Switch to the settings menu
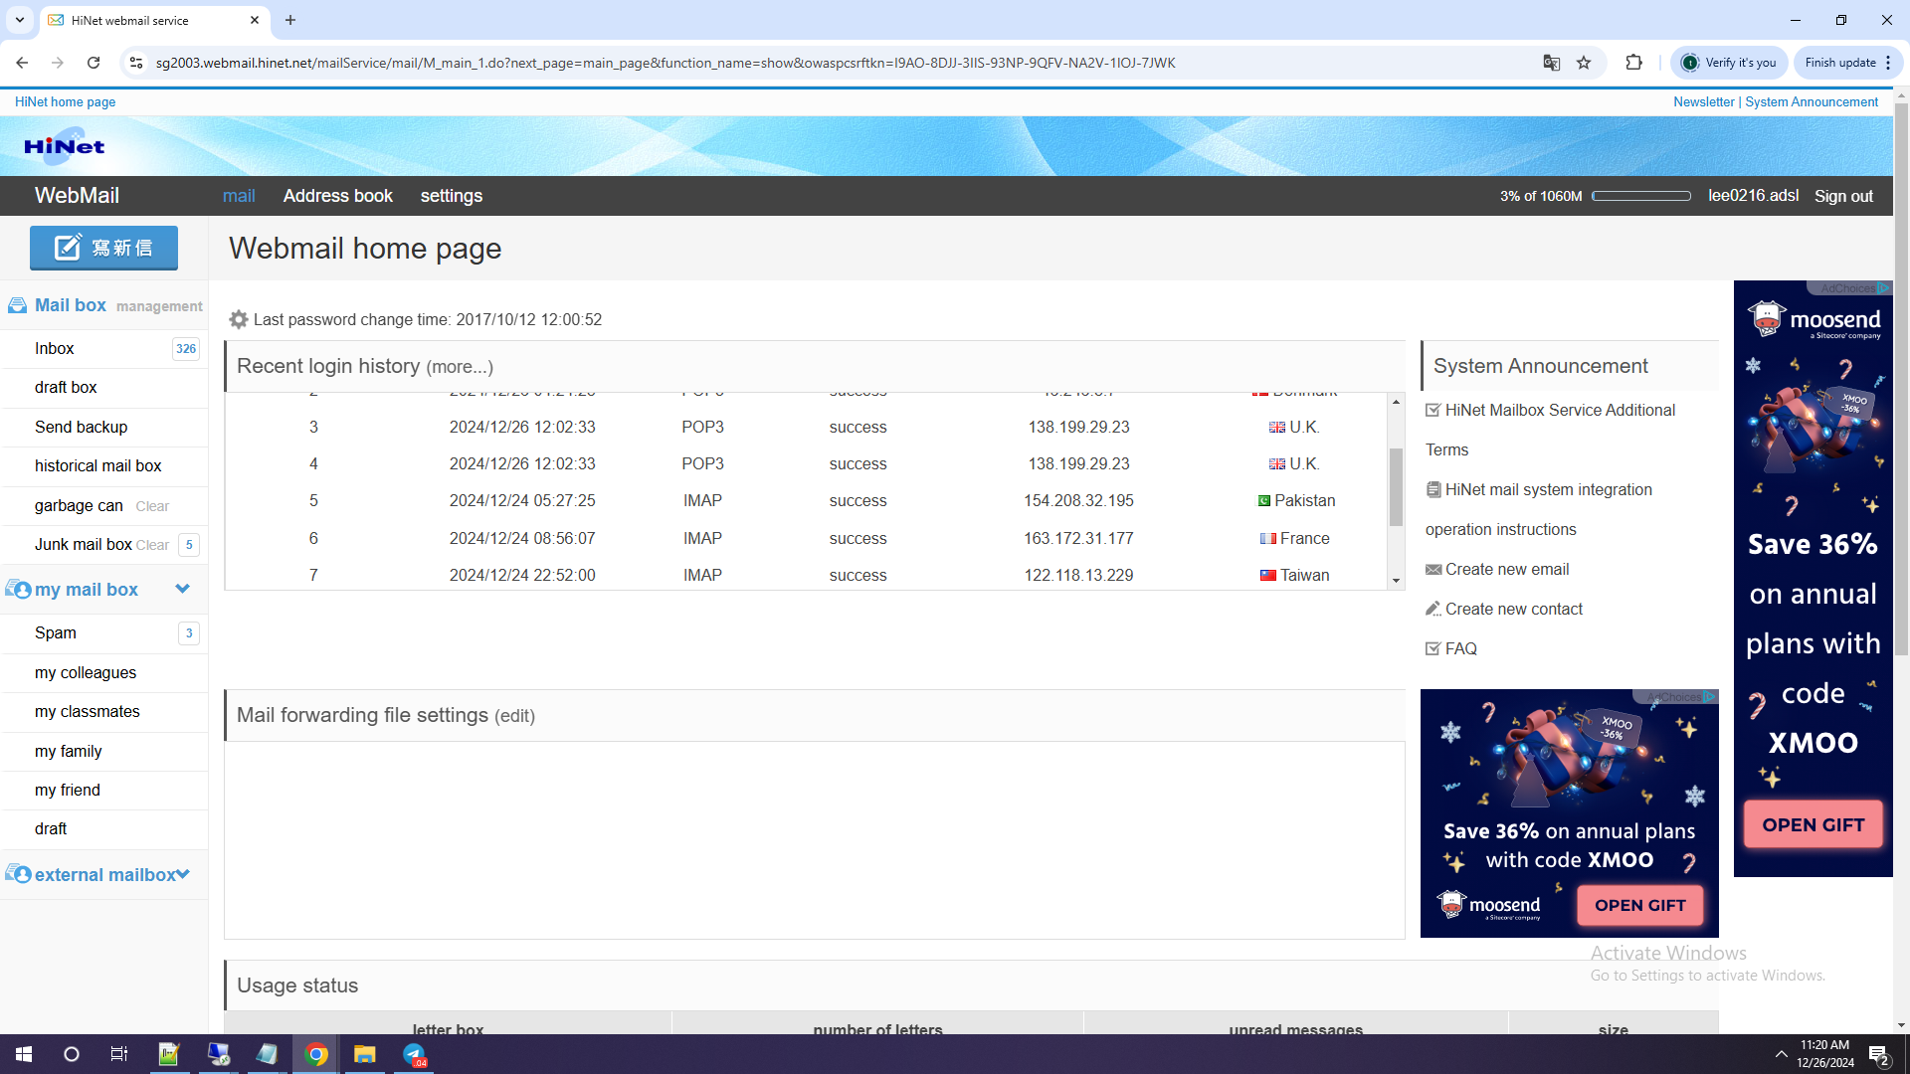 pos(451,196)
